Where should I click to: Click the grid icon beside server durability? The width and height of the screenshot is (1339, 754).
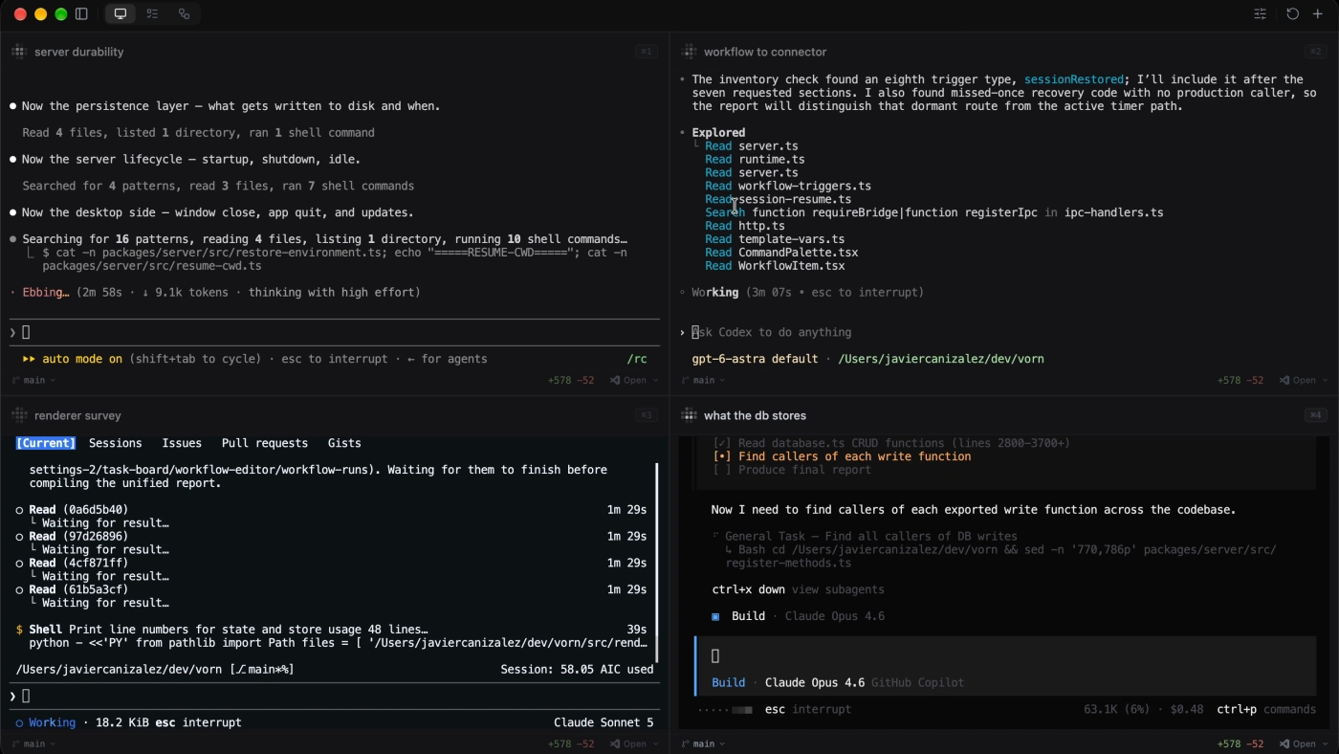click(18, 52)
